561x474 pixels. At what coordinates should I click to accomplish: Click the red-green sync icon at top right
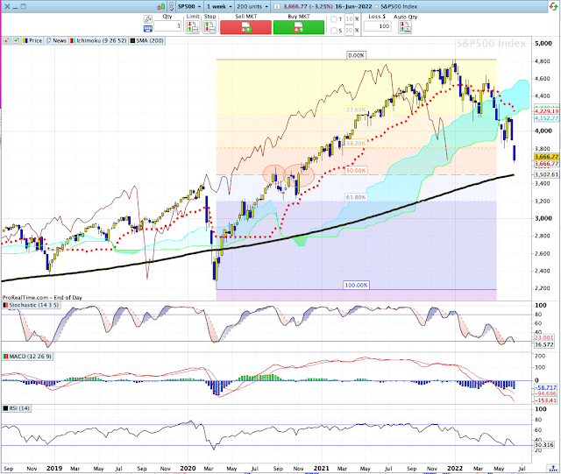coord(553,6)
